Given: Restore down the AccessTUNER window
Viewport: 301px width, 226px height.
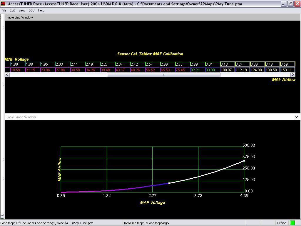Looking at the screenshot, I should click(290, 4).
